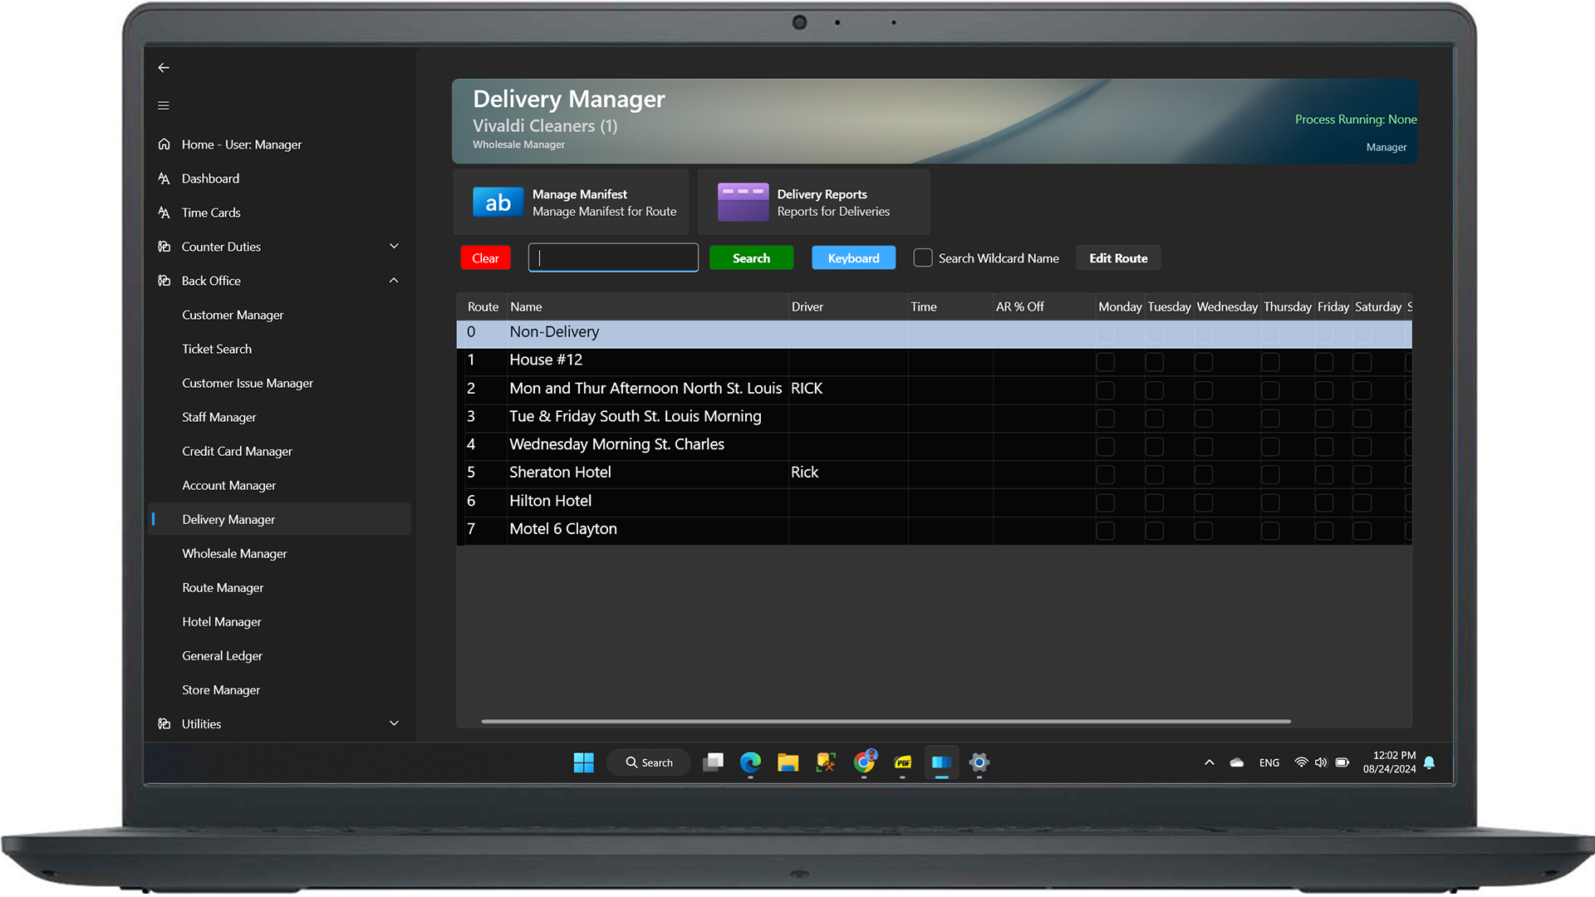This screenshot has height=897, width=1595.
Task: Launch Google Chrome from taskbar
Action: point(865,762)
